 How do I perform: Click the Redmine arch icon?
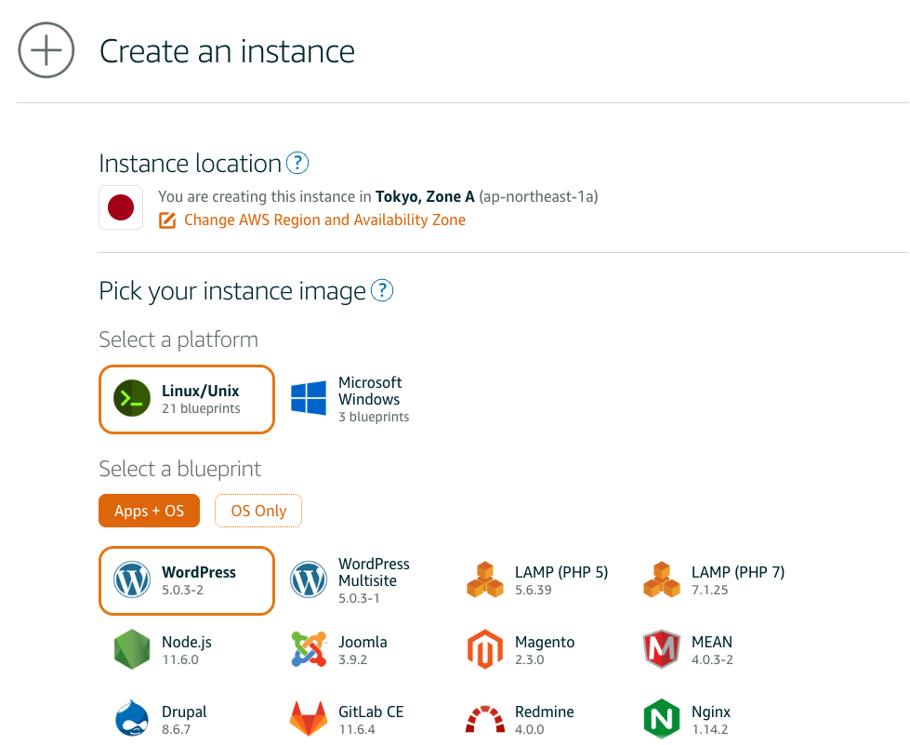(x=485, y=720)
